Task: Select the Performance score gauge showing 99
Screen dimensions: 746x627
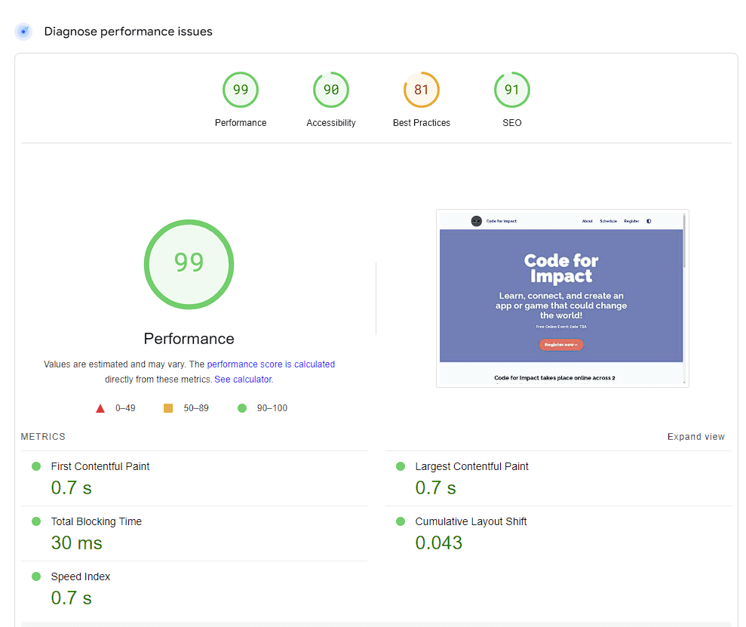Action: pyautogui.click(x=241, y=91)
